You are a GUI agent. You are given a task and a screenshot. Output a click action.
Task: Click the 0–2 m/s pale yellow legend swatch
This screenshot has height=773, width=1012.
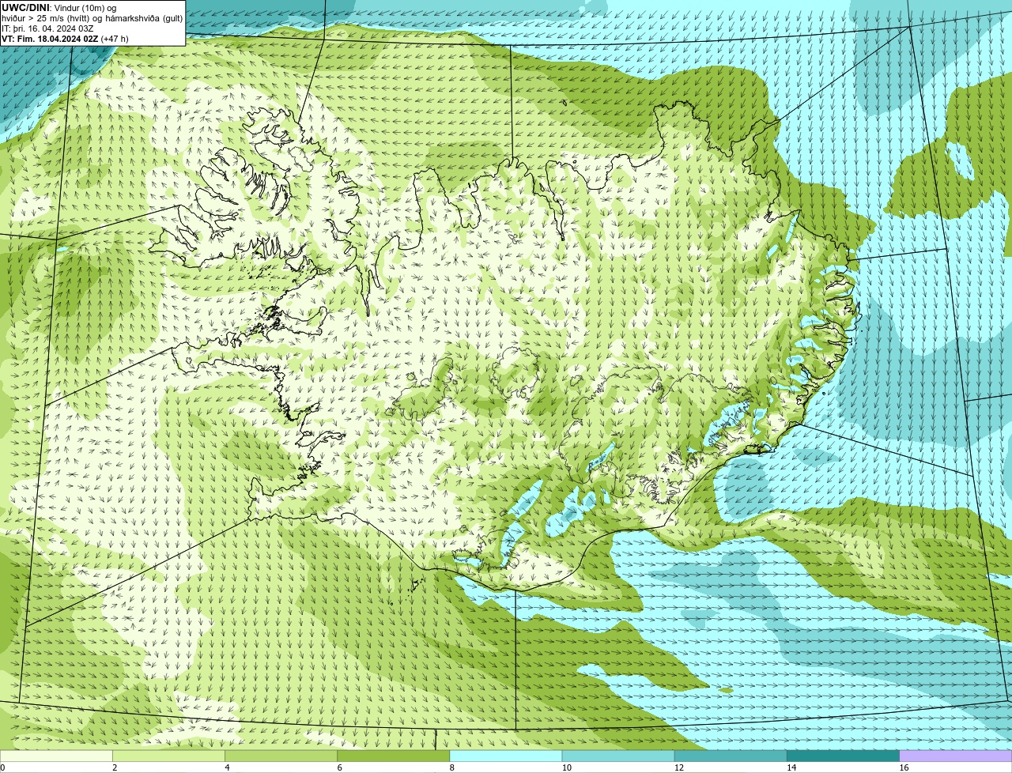click(57, 756)
